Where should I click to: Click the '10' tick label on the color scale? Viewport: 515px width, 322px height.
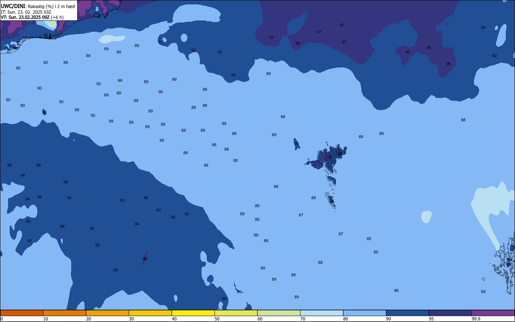click(x=46, y=319)
